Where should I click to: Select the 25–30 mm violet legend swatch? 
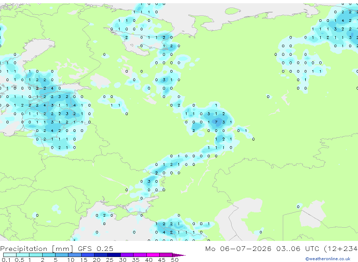(114, 255)
